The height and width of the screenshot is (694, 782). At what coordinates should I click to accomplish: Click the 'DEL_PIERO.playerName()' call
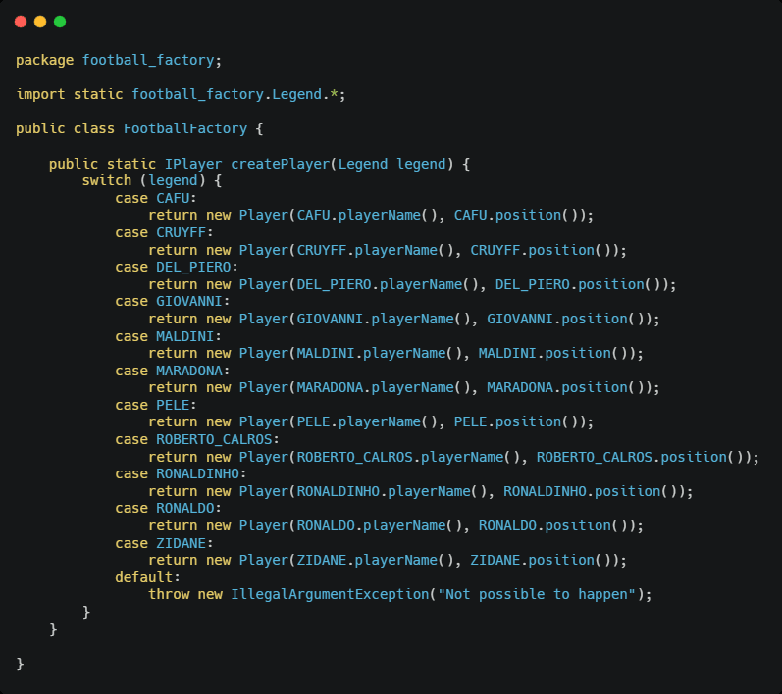pyautogui.click(x=388, y=284)
